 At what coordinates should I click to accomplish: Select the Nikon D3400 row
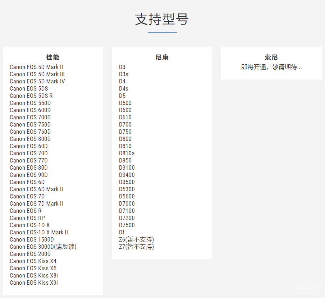click(x=127, y=175)
